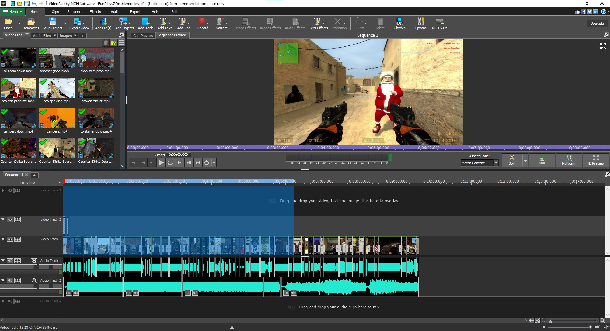Share on Facebook via the title bar icon

pos(584,11)
